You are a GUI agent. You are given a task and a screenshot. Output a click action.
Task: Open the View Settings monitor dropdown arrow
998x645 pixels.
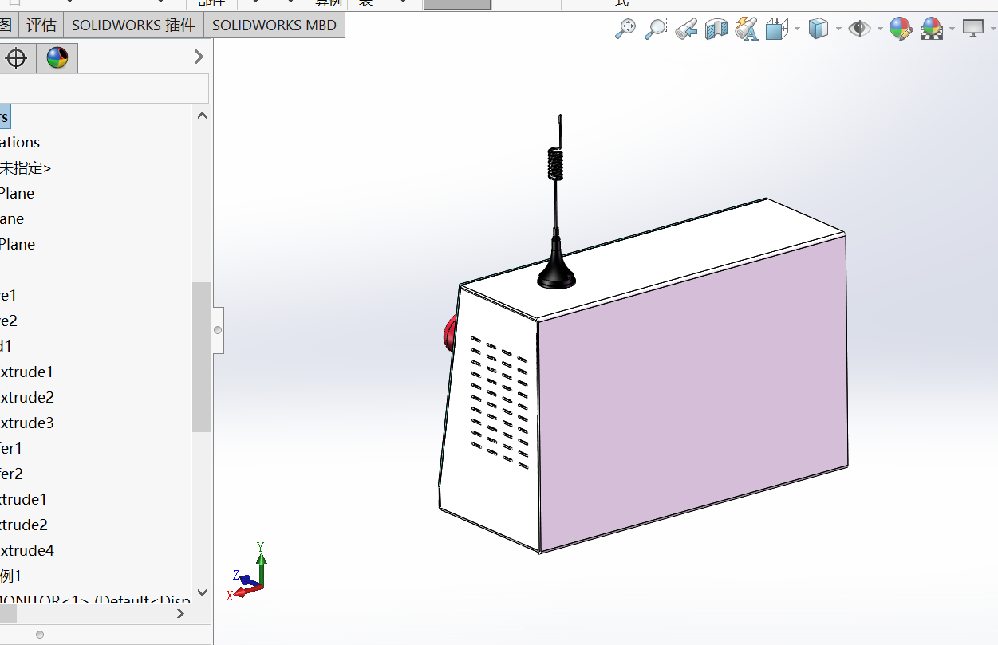click(992, 29)
